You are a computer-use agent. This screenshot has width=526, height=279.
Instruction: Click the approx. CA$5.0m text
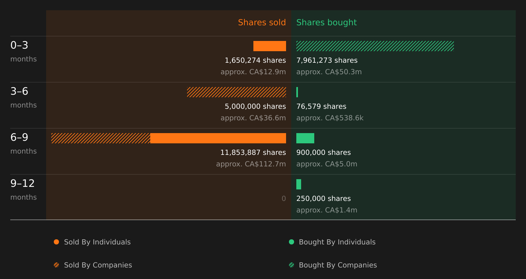[x=327, y=164]
